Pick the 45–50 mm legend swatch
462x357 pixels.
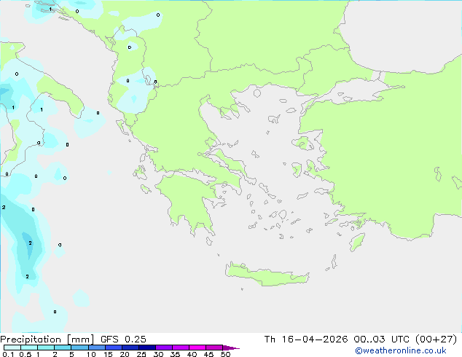point(214,348)
